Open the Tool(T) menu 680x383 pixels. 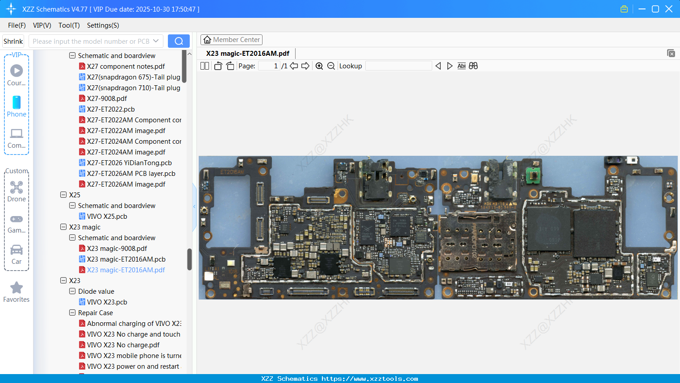(x=69, y=25)
